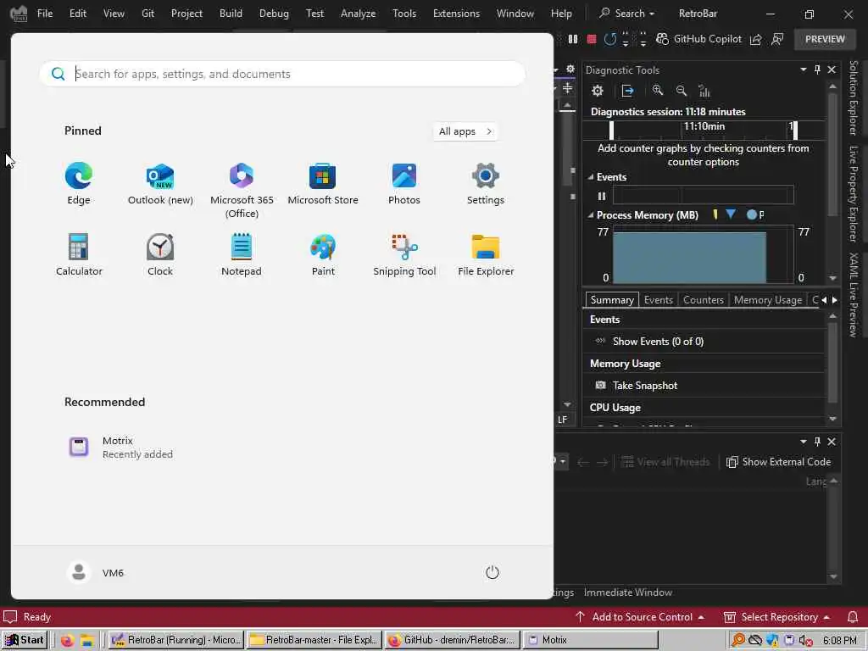Open Visual Studio notifications bell
The width and height of the screenshot is (868, 651).
853,617
